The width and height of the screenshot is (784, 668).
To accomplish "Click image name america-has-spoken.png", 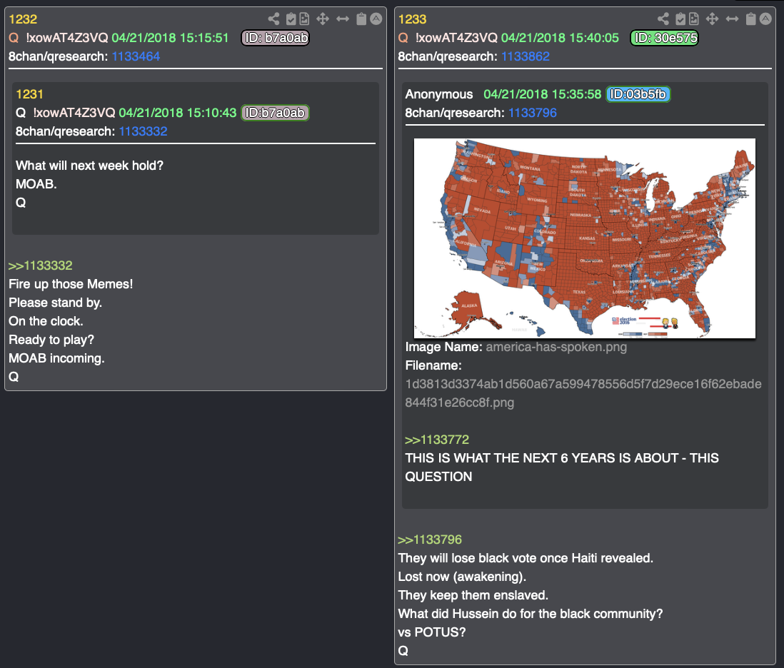I will (x=556, y=347).
